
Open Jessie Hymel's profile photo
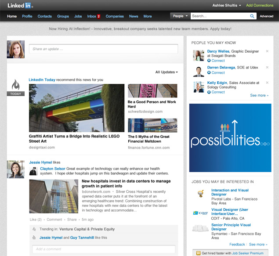pos(16,169)
